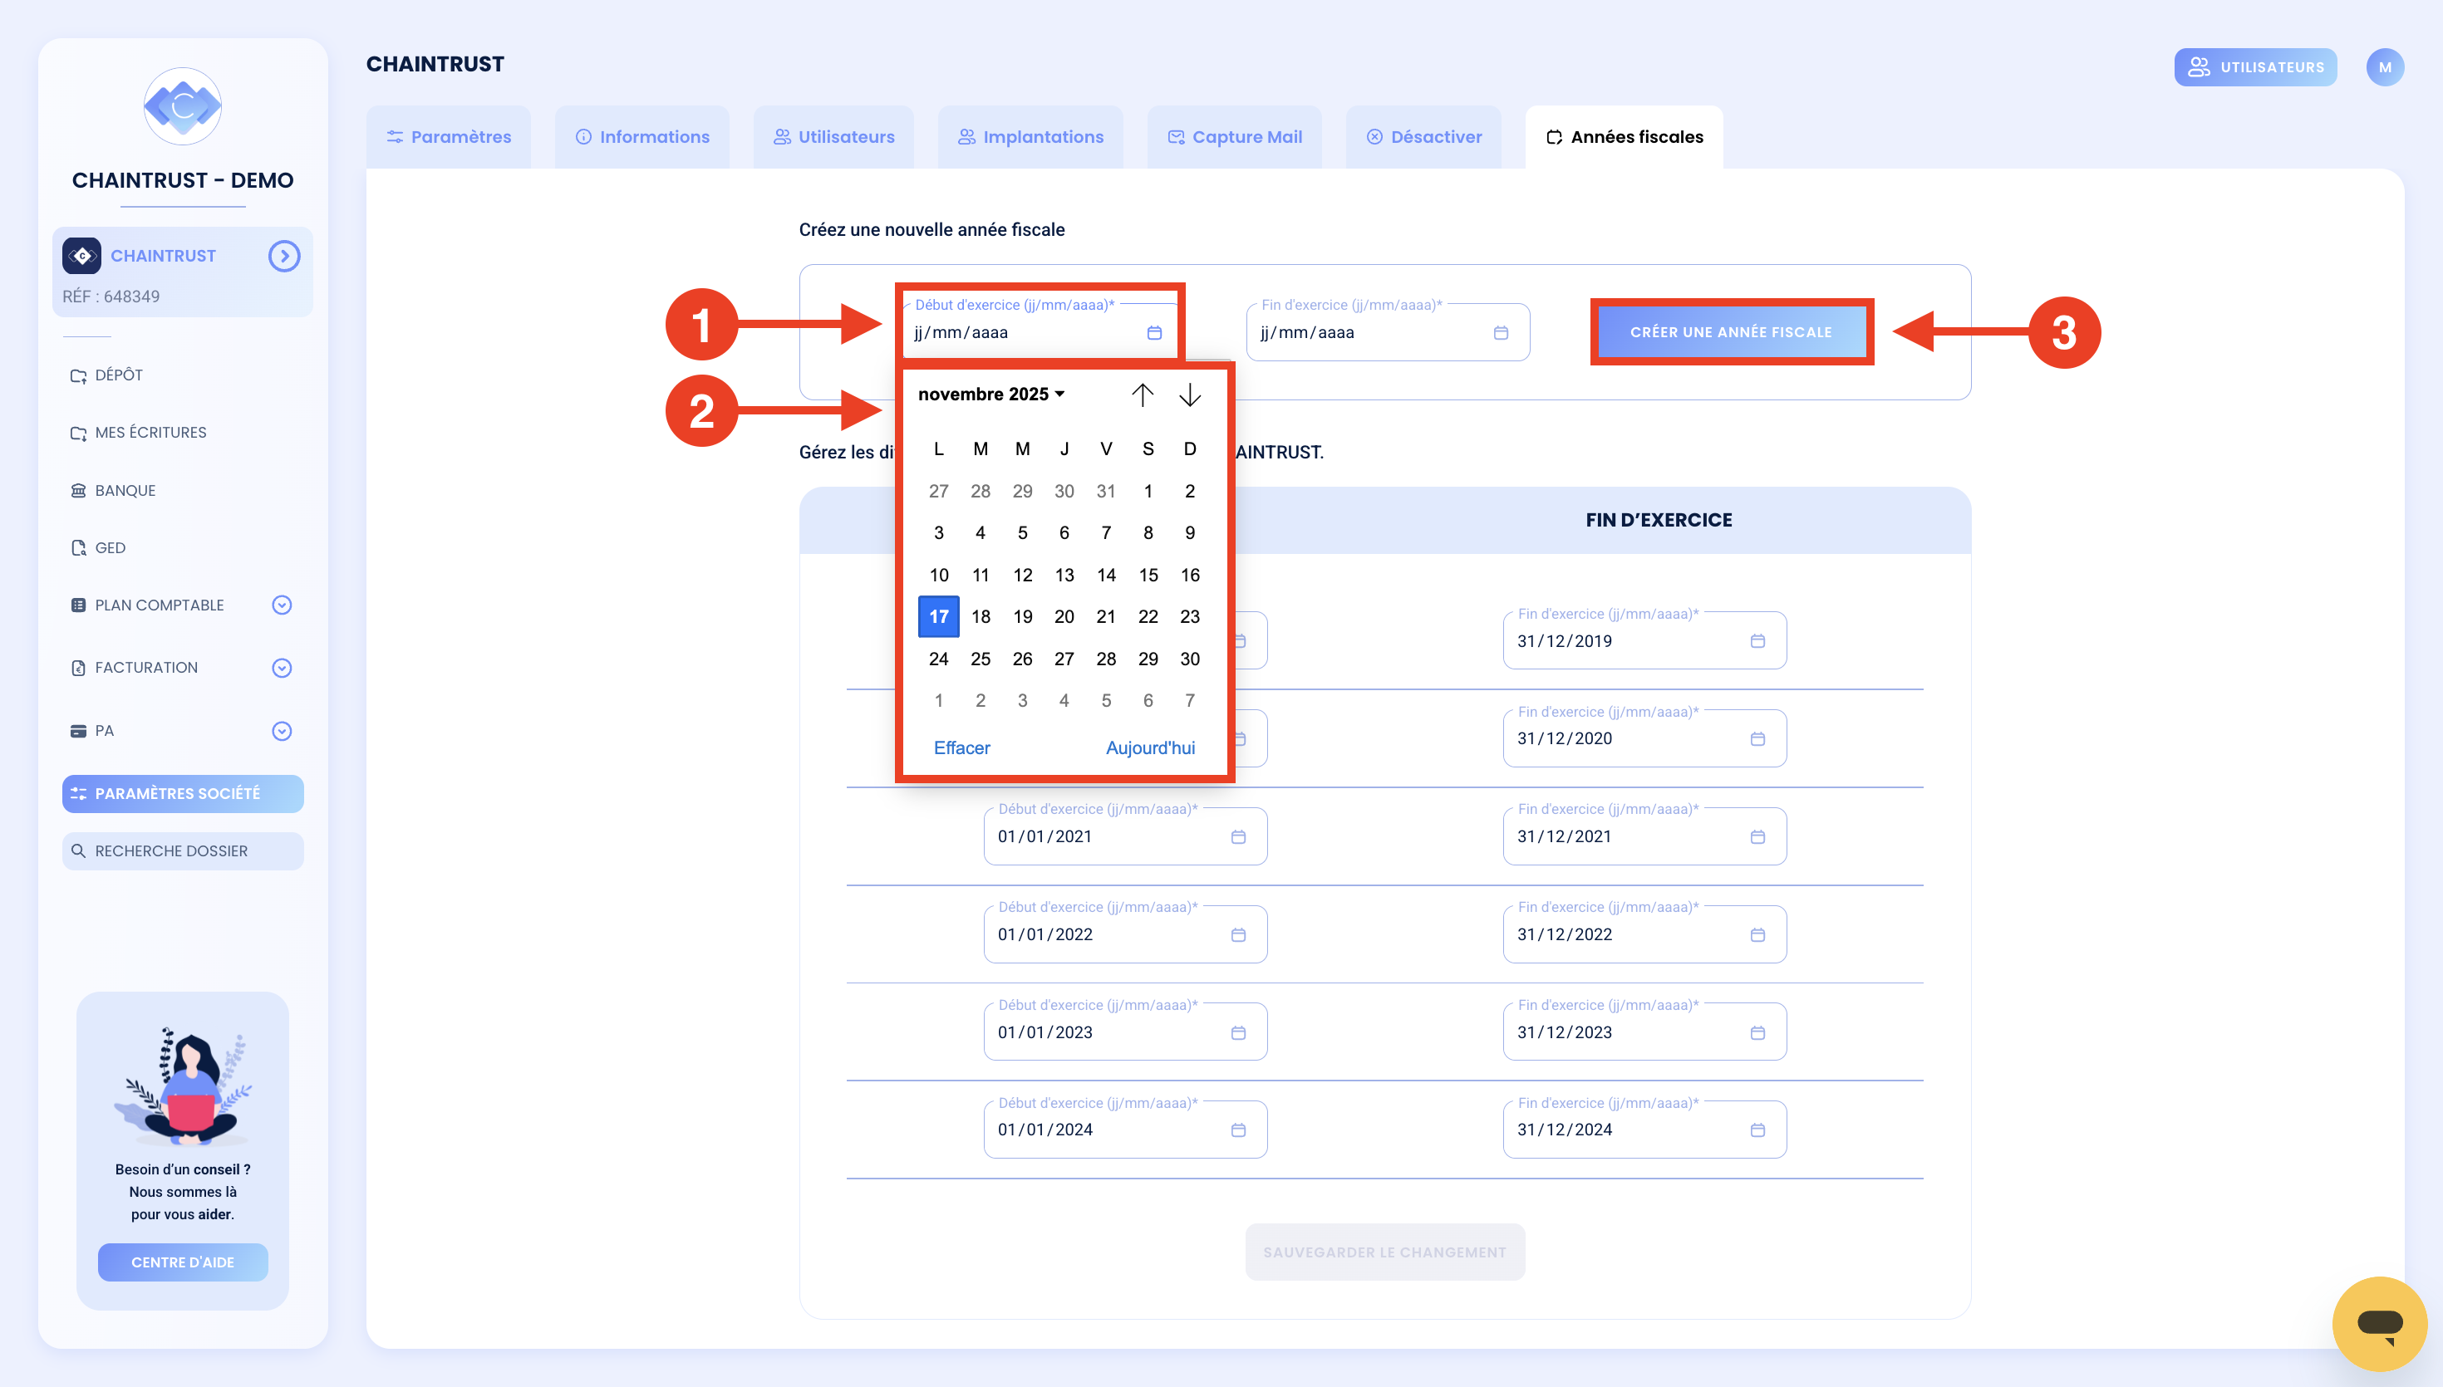Click the M user avatar

point(2384,66)
